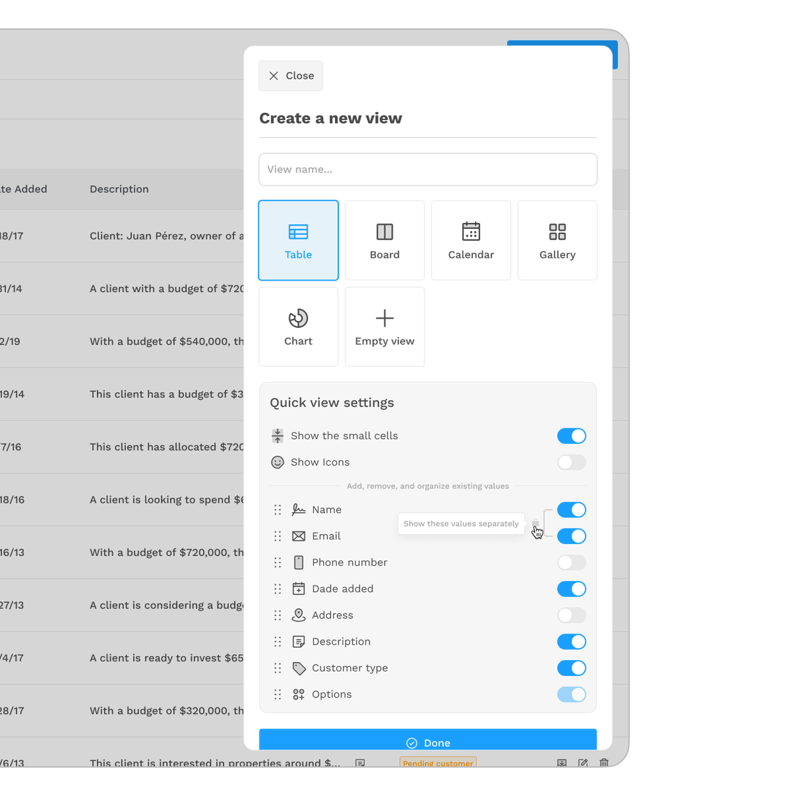Click the drag handle for Description

[x=278, y=641]
